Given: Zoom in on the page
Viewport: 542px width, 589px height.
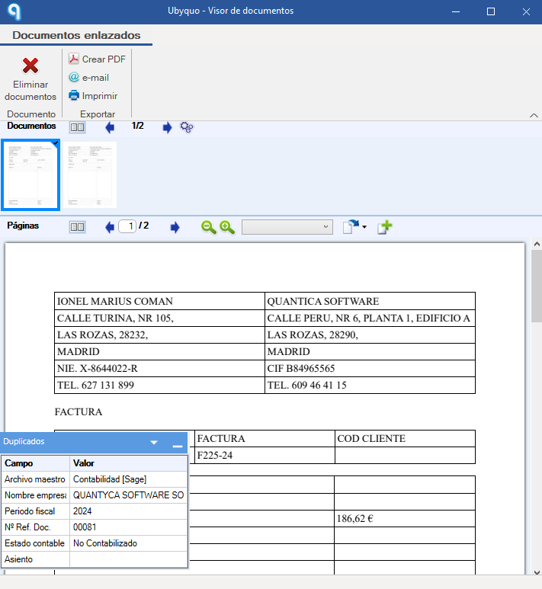Looking at the screenshot, I should tap(227, 227).
